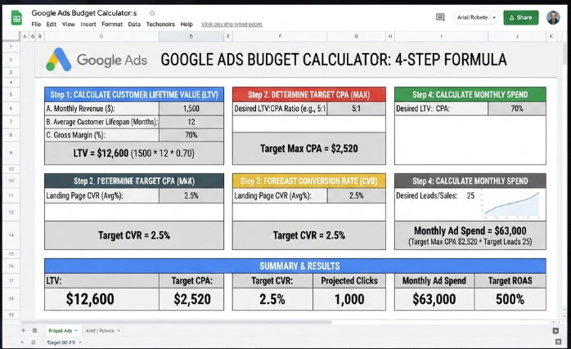Open the Arisl / Pobote tab dropdown arrow
The height and width of the screenshot is (349, 571).
tap(119, 331)
